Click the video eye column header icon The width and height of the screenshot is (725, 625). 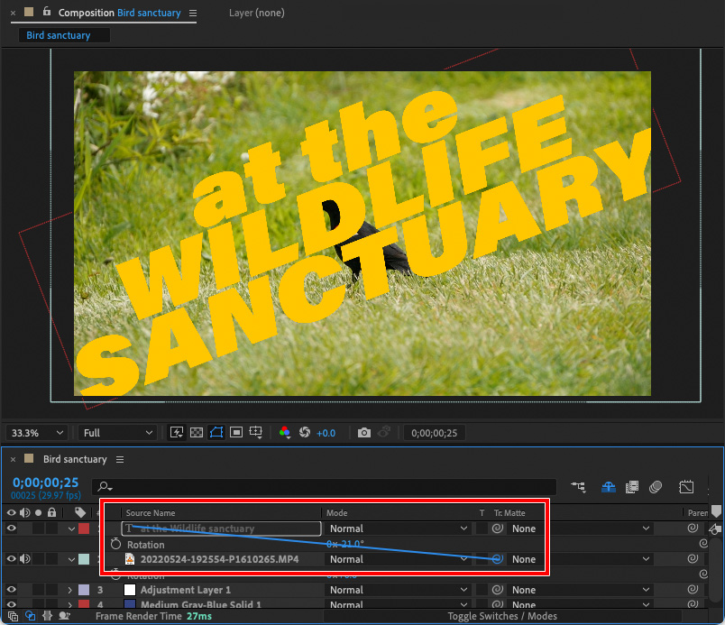12,512
